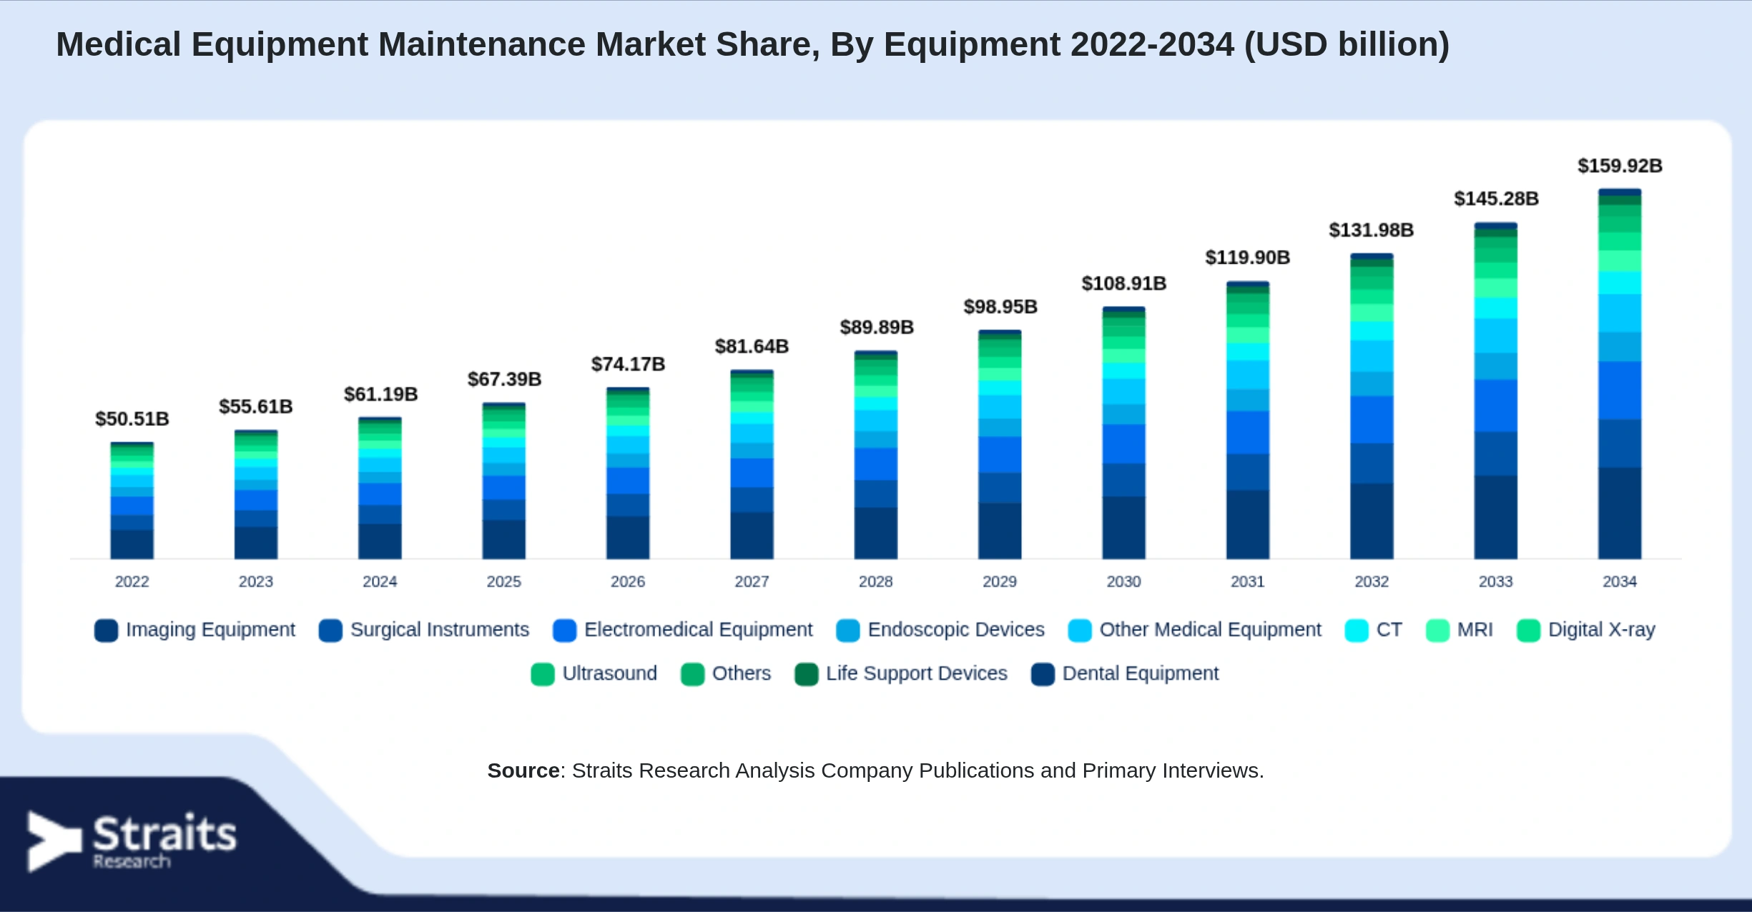1752x912 pixels.
Task: Click the Electromedical Equipment legend swatch
Action: [564, 630]
